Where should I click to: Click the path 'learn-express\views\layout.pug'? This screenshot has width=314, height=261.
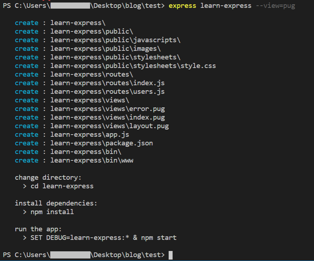coord(109,126)
